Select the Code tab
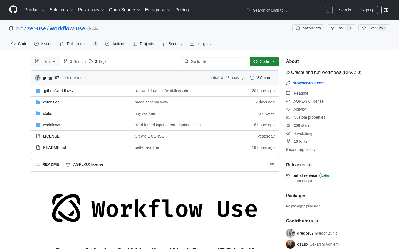 click(x=19, y=44)
